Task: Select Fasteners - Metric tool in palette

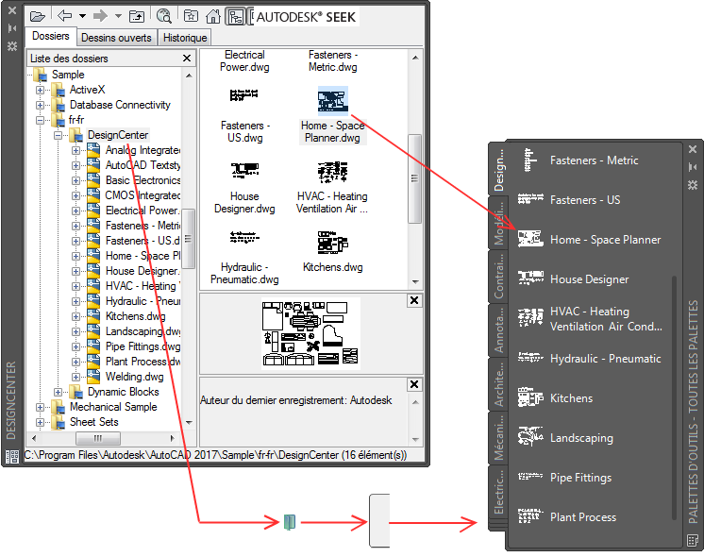Action: coord(592,160)
